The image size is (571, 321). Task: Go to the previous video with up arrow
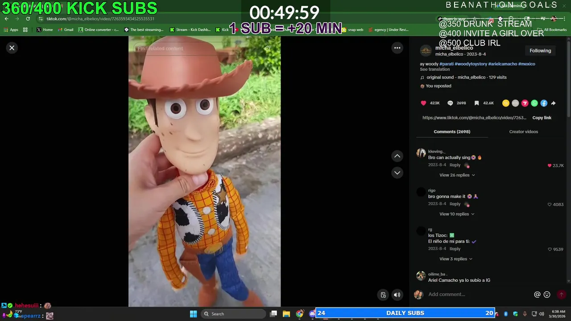pyautogui.click(x=397, y=156)
